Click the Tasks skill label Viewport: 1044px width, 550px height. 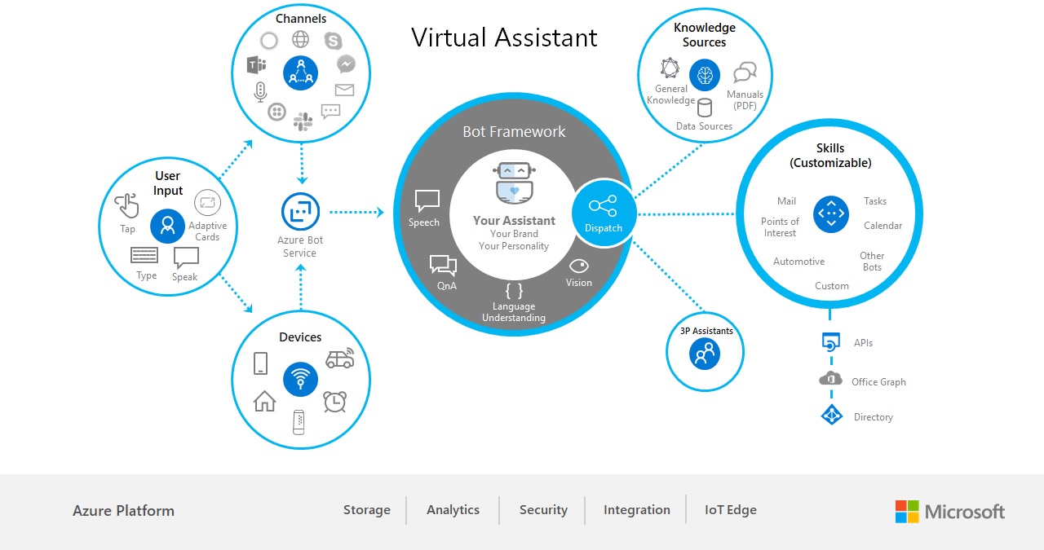(x=875, y=201)
